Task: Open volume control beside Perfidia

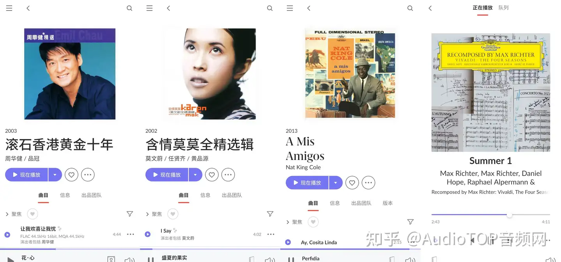Action: click(x=410, y=259)
